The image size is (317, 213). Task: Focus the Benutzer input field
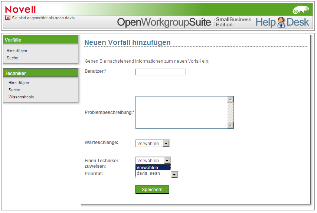(x=160, y=72)
